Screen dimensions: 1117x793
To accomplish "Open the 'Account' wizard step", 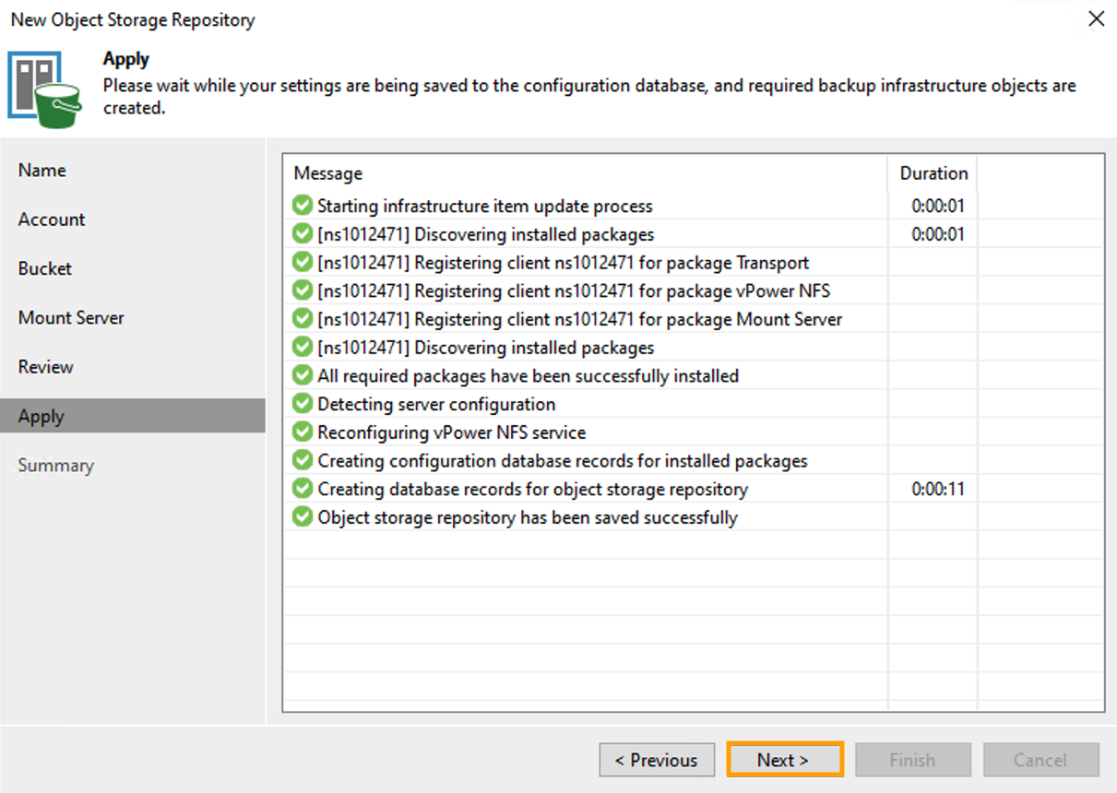I will (x=52, y=219).
